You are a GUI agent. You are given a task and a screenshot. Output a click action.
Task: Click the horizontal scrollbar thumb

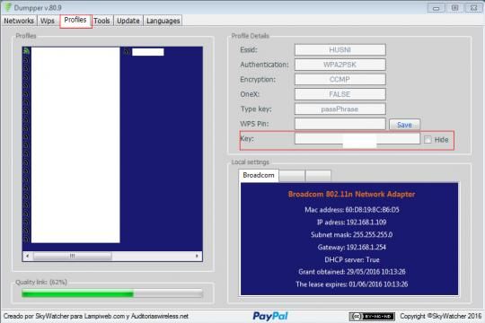tap(73, 256)
